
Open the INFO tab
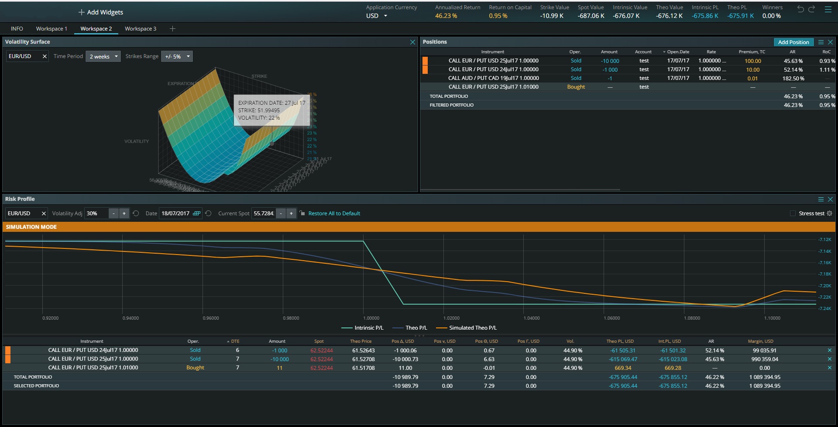tap(17, 29)
